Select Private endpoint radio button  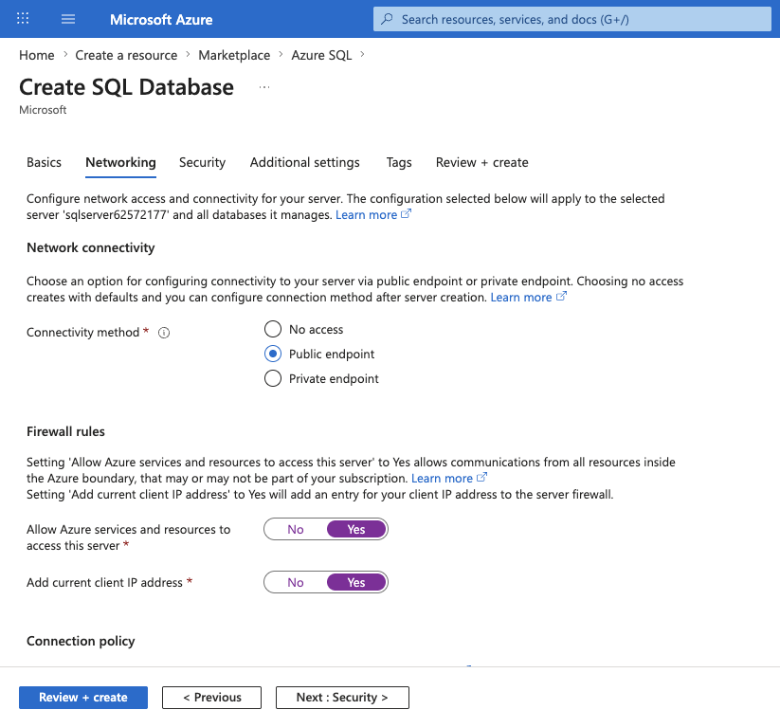click(273, 378)
